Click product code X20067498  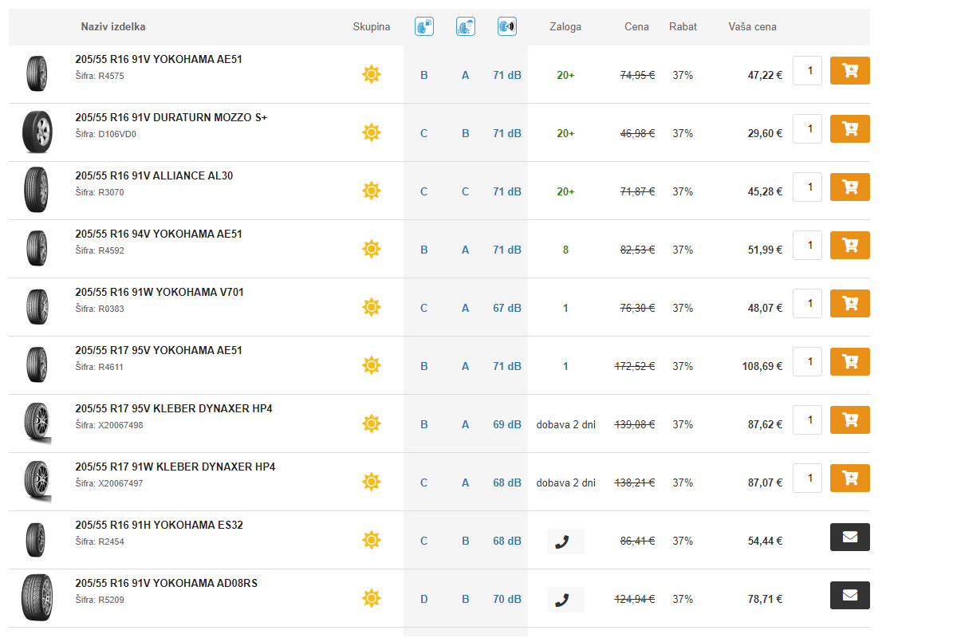(x=120, y=425)
